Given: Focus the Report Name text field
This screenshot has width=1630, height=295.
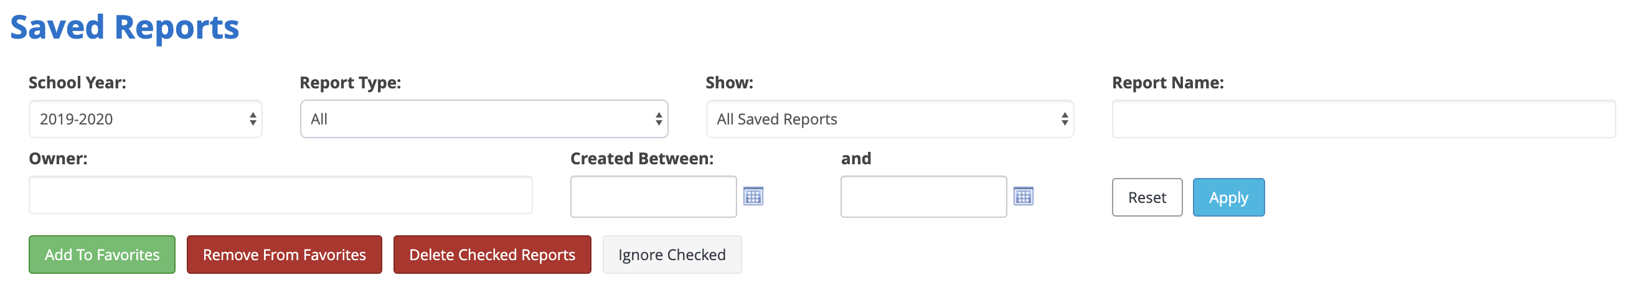Looking at the screenshot, I should 1364,119.
